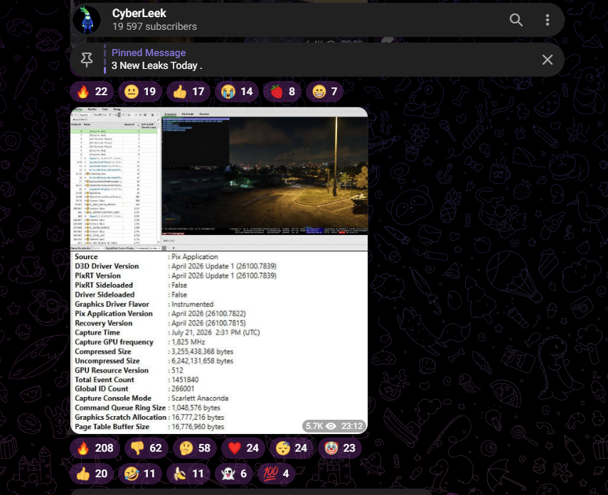Click 'D3D Driver Version' label
Viewport: 608px width, 495px height.
[x=107, y=266]
